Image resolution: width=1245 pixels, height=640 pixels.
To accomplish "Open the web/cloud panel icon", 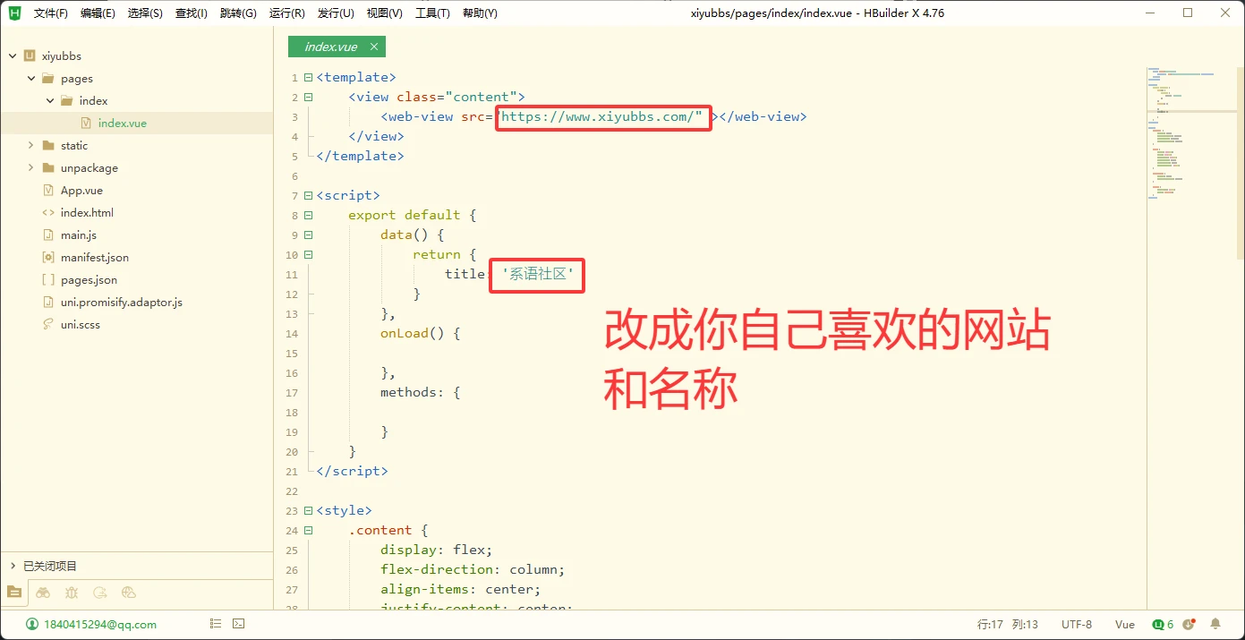I will pyautogui.click(x=128, y=593).
